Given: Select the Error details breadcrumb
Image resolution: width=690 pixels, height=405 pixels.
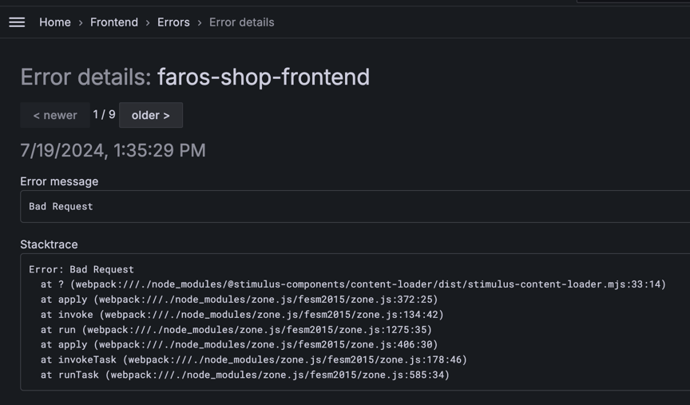Looking at the screenshot, I should [241, 22].
